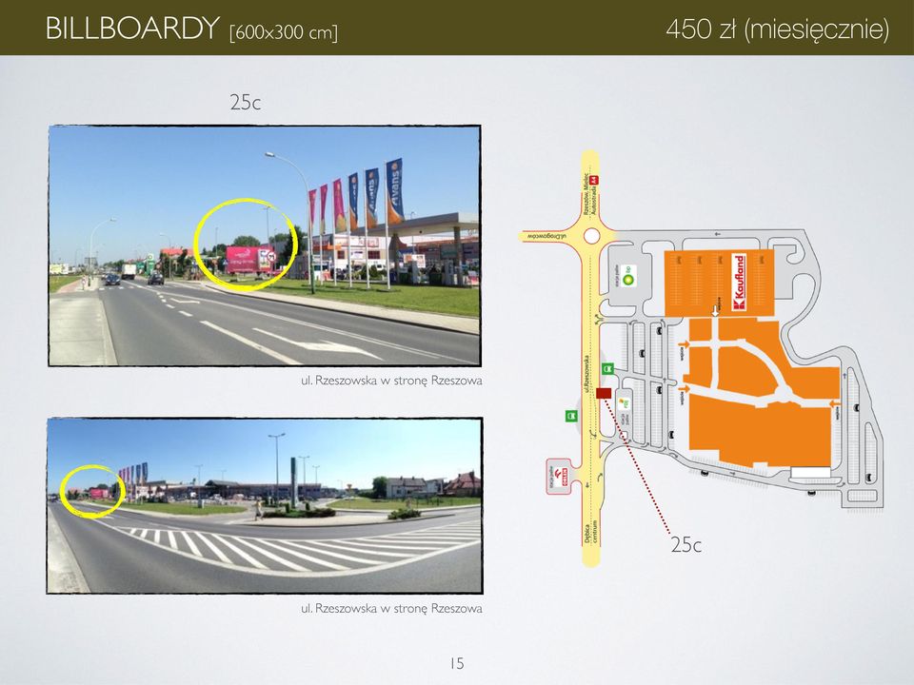Click the green bus stop icon beside the car park

607,369
